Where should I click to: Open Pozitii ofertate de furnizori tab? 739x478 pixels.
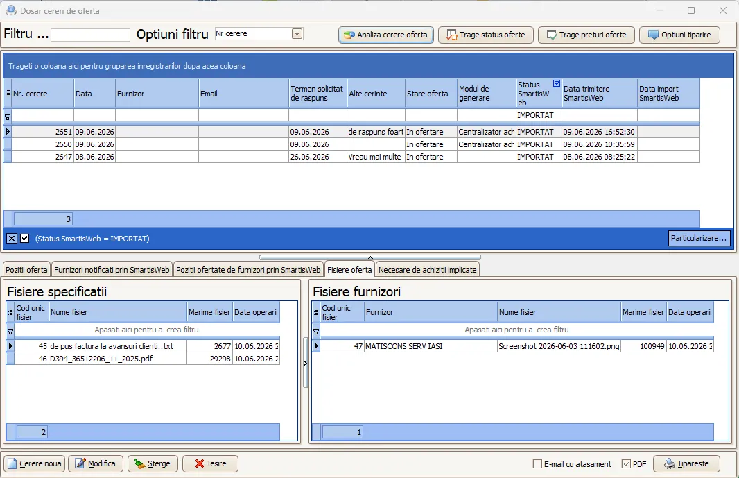click(248, 270)
